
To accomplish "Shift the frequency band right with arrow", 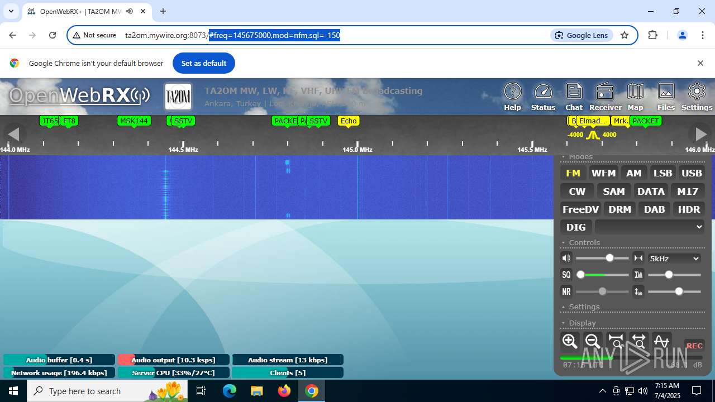I will 700,134.
